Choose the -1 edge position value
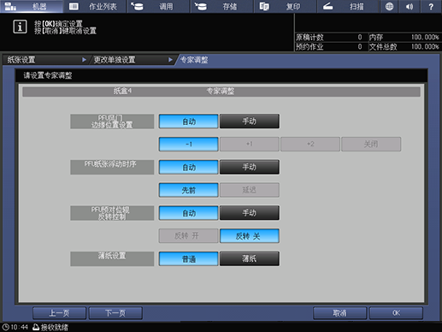 [189, 145]
